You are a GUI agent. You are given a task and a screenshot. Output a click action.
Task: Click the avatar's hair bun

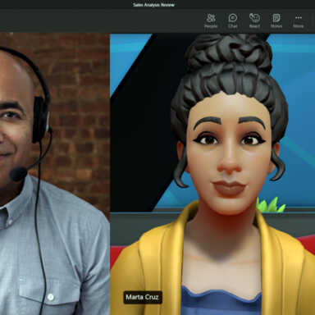point(229,53)
